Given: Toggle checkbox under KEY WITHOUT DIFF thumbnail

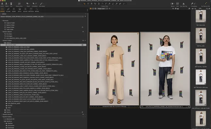Looking at the screenshot, I should click(x=197, y=86).
